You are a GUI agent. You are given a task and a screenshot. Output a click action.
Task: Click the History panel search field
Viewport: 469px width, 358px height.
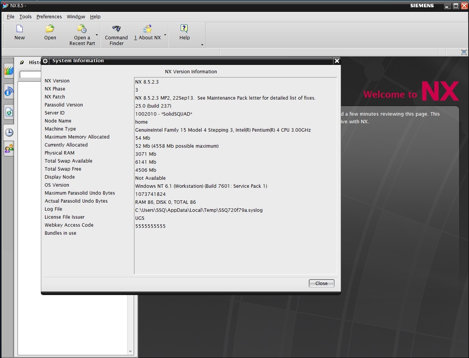[31, 75]
